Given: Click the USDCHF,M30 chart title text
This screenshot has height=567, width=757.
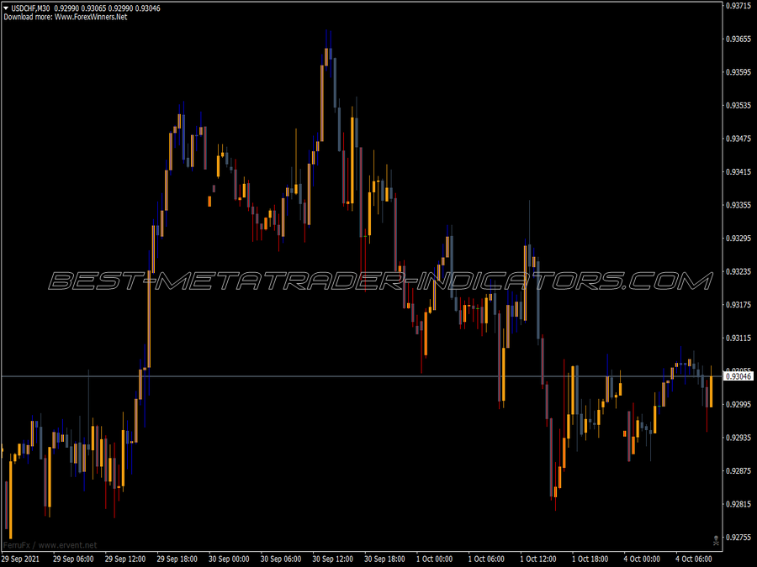Looking at the screenshot, I should (30, 8).
